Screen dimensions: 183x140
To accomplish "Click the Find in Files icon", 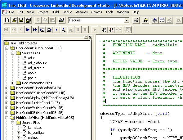I will tap(145, 20).
